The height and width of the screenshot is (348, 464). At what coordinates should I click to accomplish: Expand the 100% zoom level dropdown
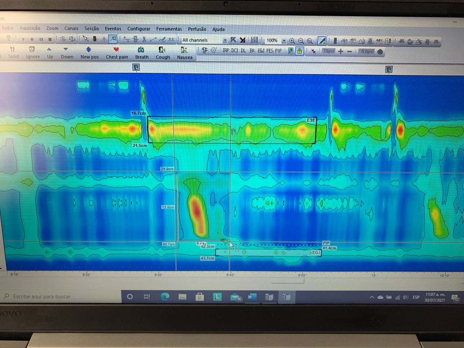(284, 41)
